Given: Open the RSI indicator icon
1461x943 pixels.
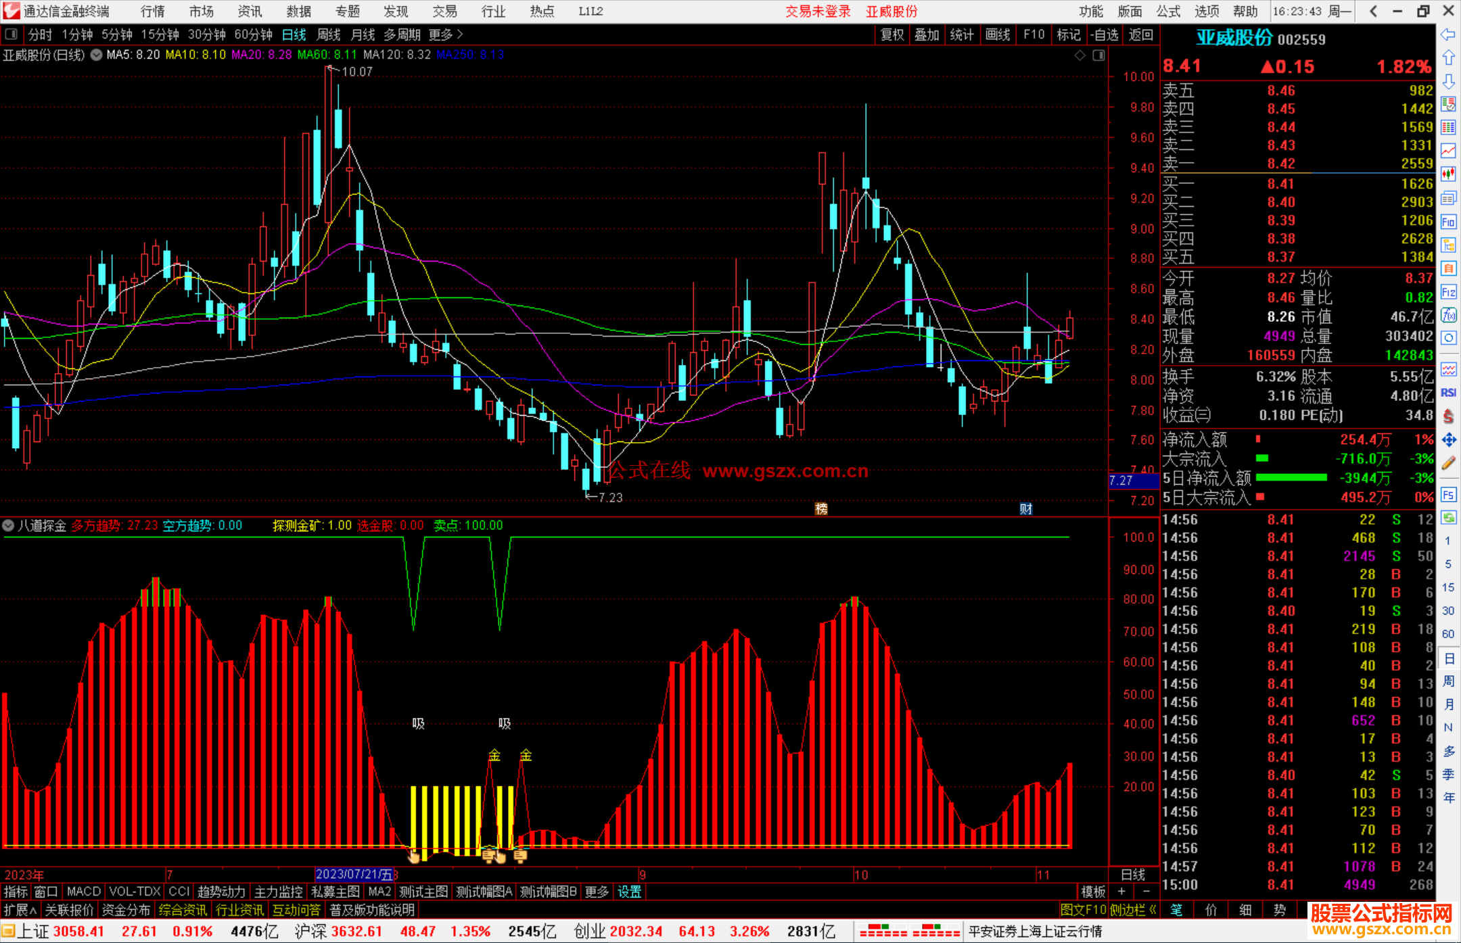Looking at the screenshot, I should pyautogui.click(x=1448, y=393).
